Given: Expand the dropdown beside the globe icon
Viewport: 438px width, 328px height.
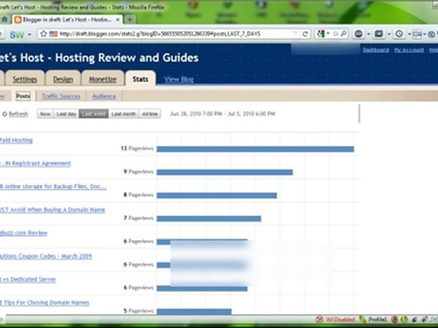Looking at the screenshot, I should 369,34.
